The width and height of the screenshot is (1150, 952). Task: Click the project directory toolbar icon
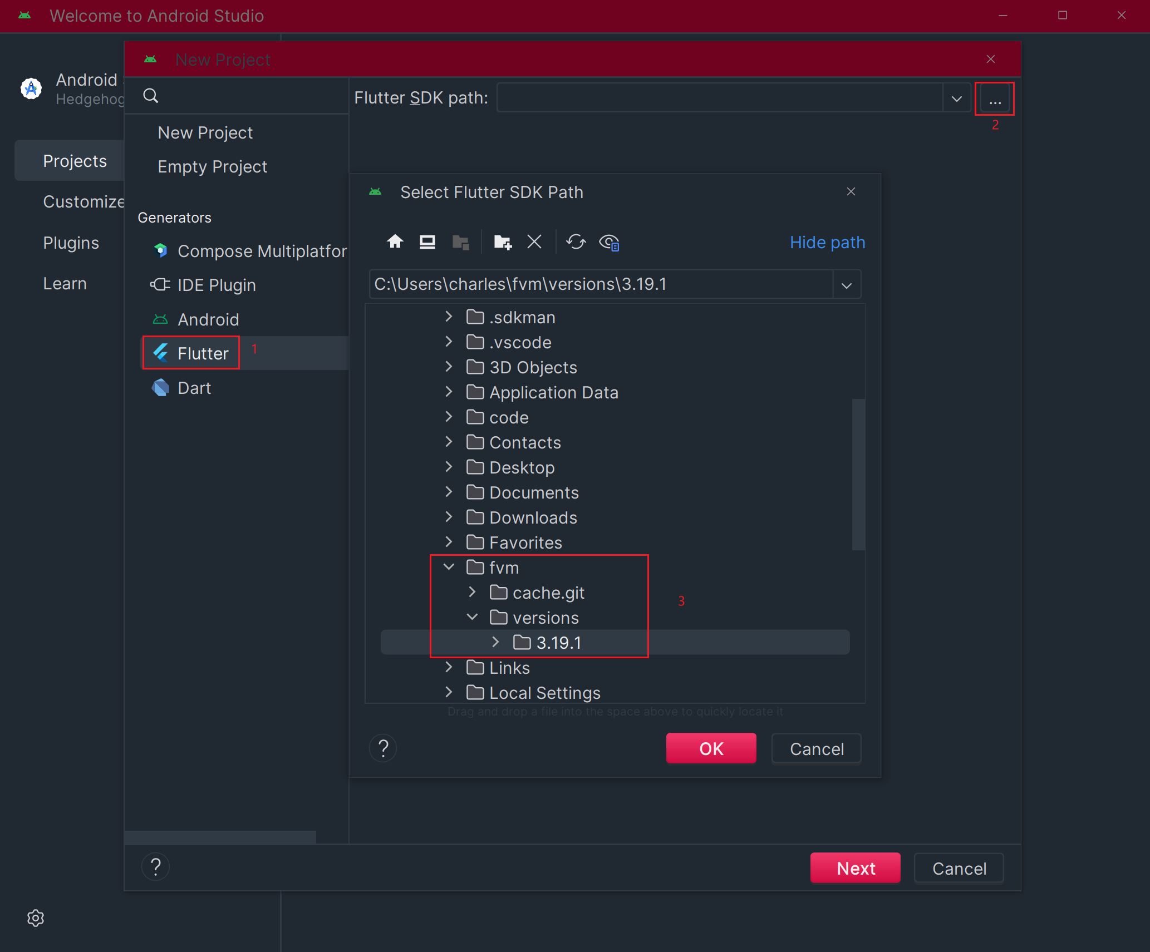coord(461,242)
